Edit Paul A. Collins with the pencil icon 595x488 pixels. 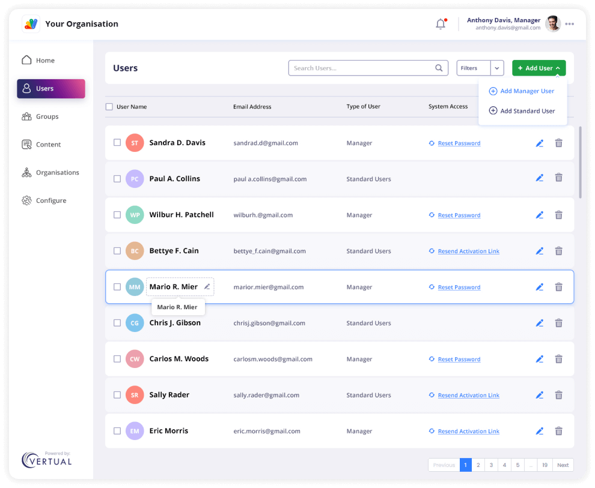pyautogui.click(x=539, y=178)
